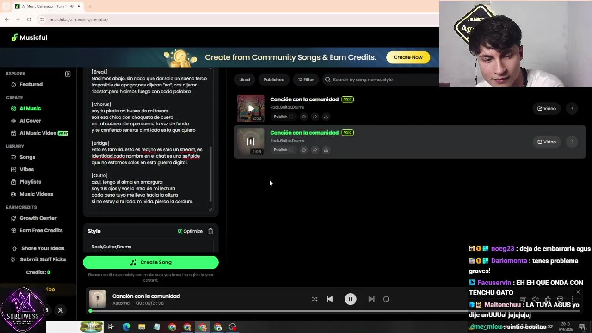Collapse the left sidebar panel
The width and height of the screenshot is (592, 333).
(68, 74)
